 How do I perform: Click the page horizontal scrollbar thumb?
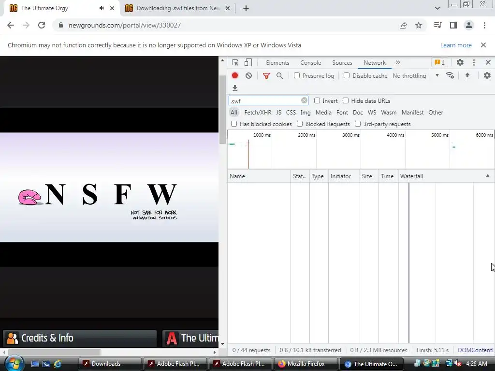tap(54, 352)
